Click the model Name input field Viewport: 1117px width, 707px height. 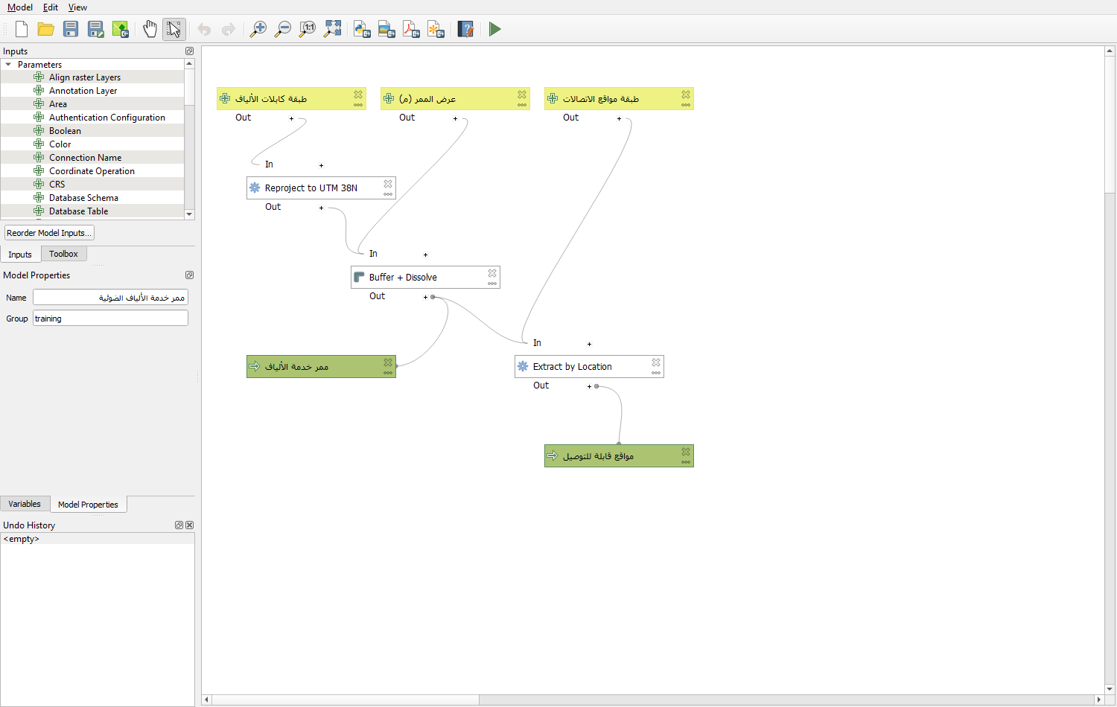click(110, 298)
